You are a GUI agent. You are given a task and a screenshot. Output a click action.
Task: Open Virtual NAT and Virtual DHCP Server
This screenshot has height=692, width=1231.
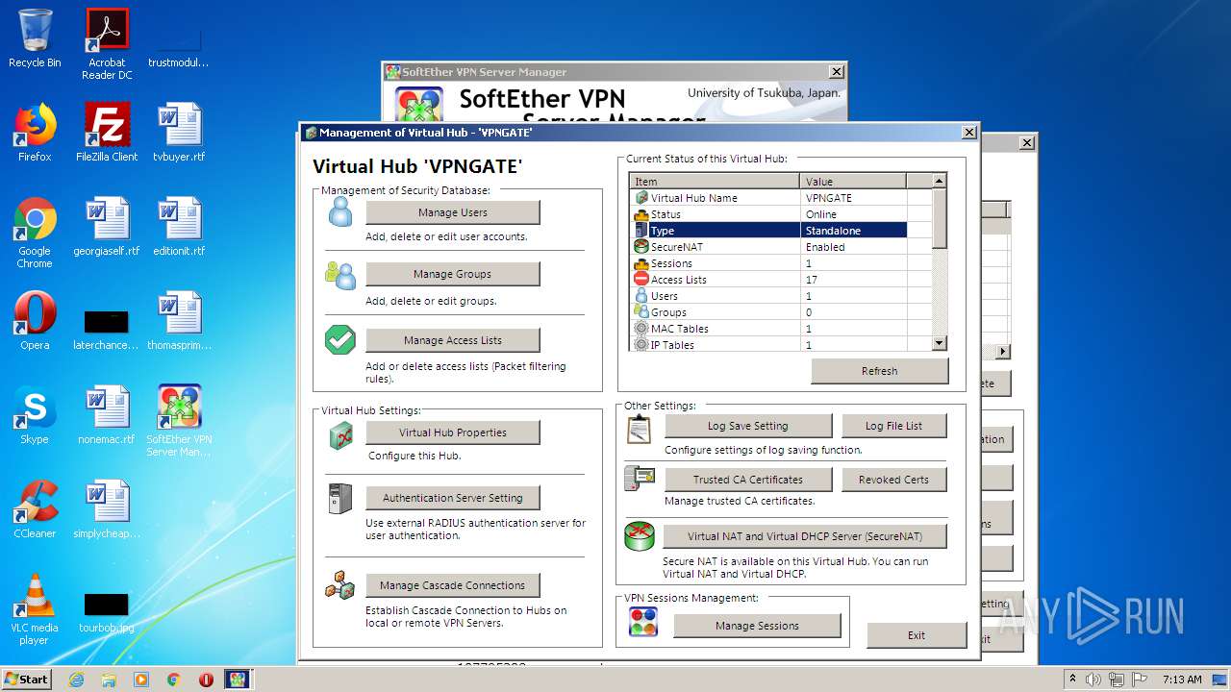[x=806, y=536]
